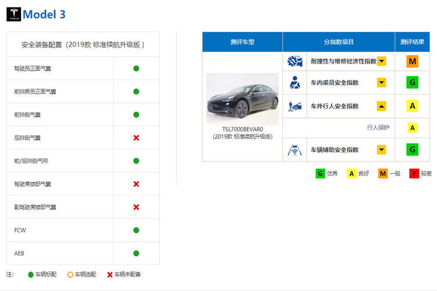Expand the 车内乘员安全指数 dropdown arrow
437x291 pixels.
click(382, 83)
